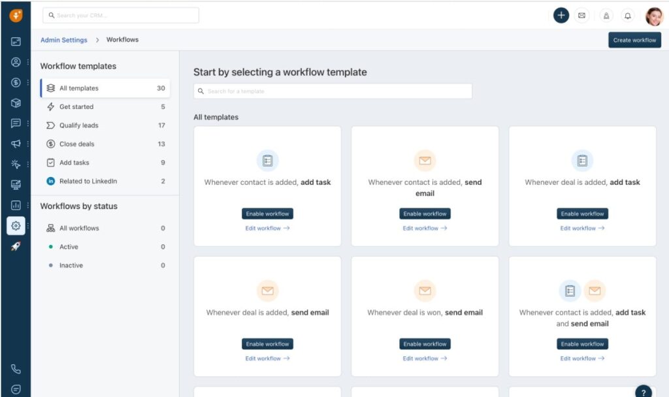Expand Contacts submenu dots in sidebar
Viewport: 669px width, 397px height.
28,62
